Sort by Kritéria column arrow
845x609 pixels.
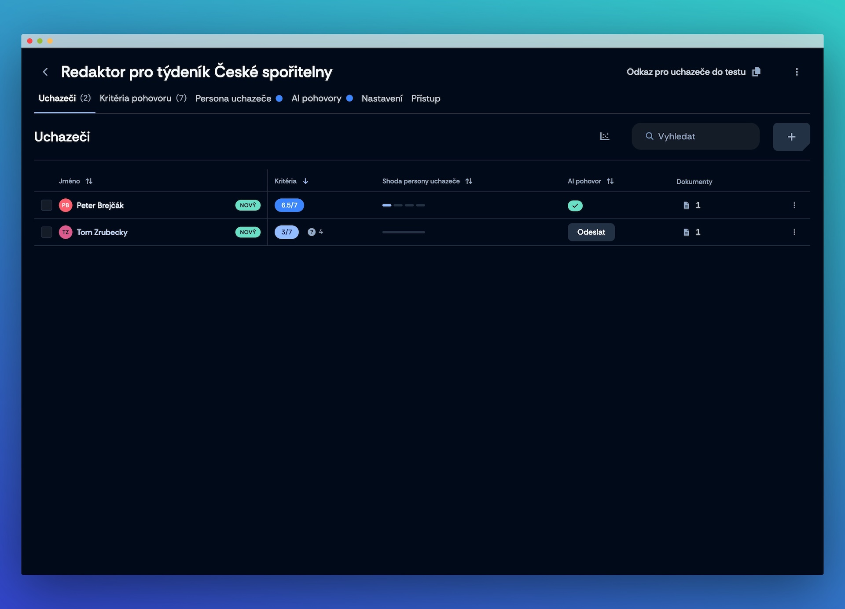coord(305,181)
